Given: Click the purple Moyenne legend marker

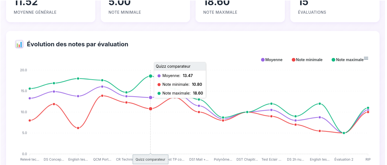Looking at the screenshot, I should pos(263,60).
